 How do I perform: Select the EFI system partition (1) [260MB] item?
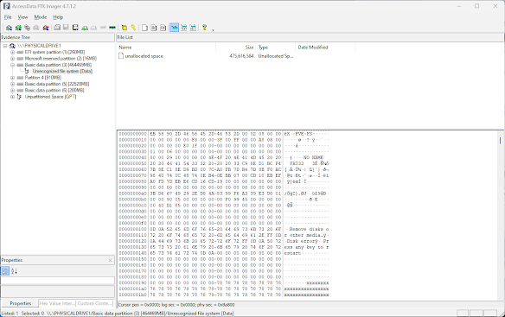tap(54, 52)
